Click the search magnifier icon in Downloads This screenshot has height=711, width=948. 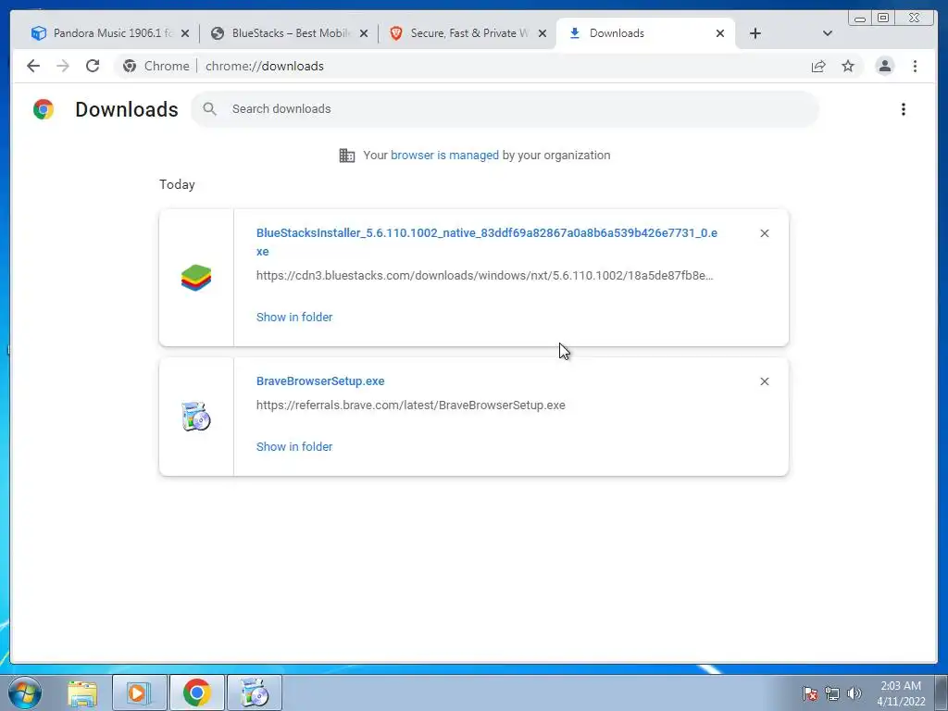pyautogui.click(x=210, y=109)
